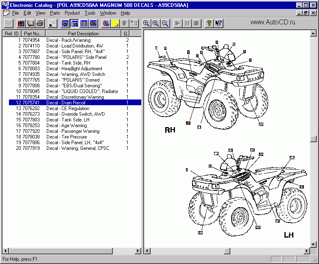Viewport: 319px width, 264px height.
Task: Select row Decal - CE Regulation
Action: 75,108
